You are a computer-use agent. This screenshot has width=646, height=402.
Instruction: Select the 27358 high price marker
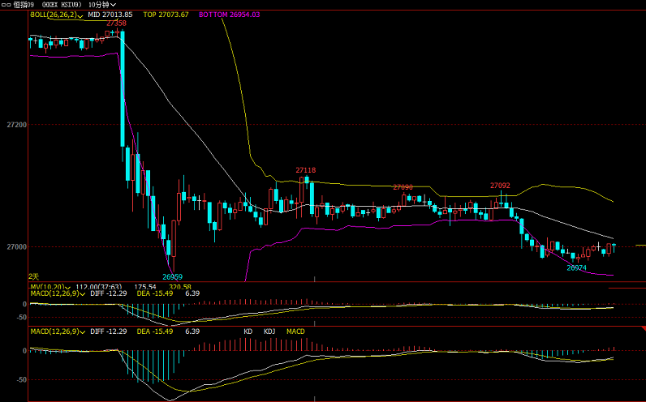point(116,24)
